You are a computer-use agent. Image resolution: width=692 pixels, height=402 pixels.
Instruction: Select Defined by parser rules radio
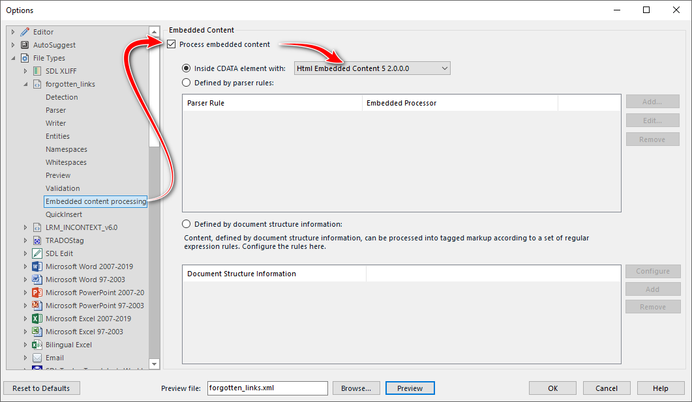coord(187,83)
